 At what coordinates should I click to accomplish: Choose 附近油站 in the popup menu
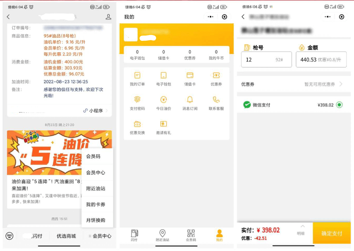pos(96,188)
